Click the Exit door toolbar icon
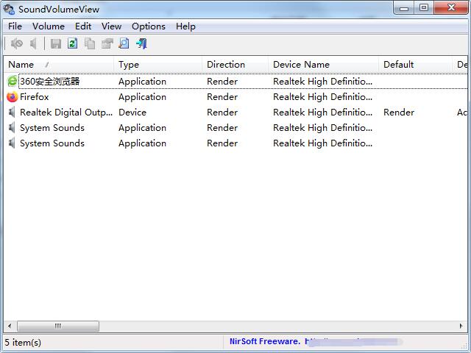The image size is (471, 353). click(141, 44)
